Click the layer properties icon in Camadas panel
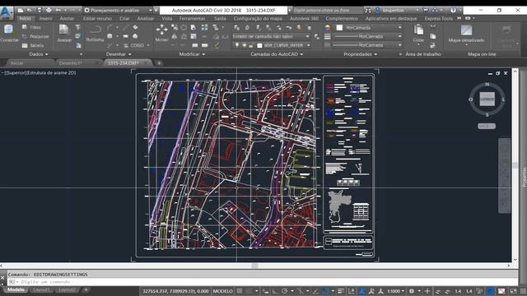 pyautogui.click(x=237, y=27)
